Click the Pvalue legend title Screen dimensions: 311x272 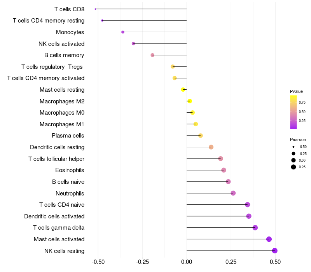point(296,91)
